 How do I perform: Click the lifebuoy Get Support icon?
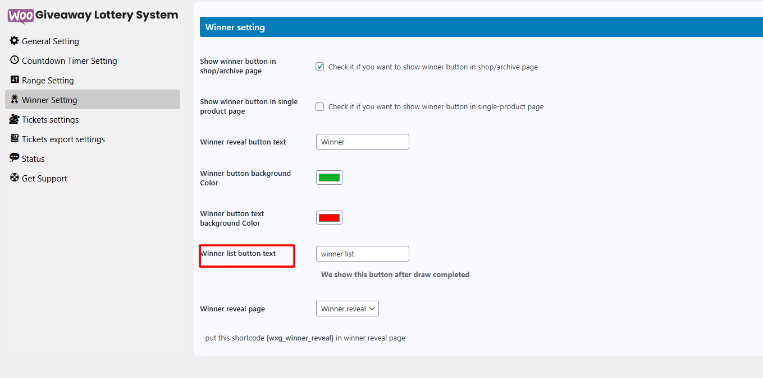15,178
